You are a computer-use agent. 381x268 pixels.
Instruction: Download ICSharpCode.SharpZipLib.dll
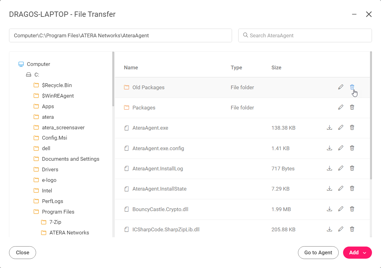[x=329, y=229]
